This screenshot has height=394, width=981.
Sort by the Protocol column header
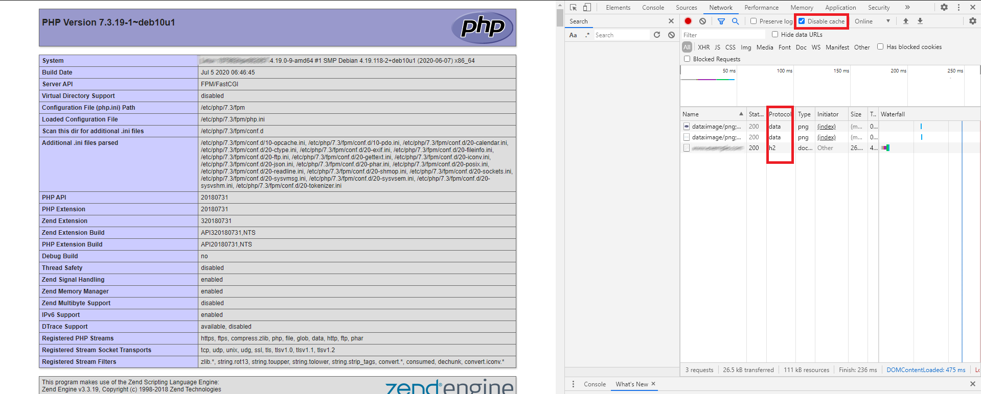(x=780, y=114)
